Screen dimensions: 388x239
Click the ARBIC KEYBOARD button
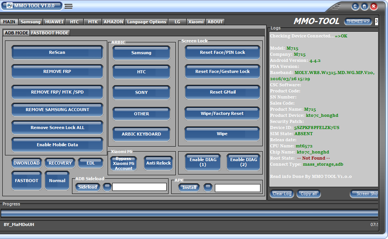click(141, 134)
